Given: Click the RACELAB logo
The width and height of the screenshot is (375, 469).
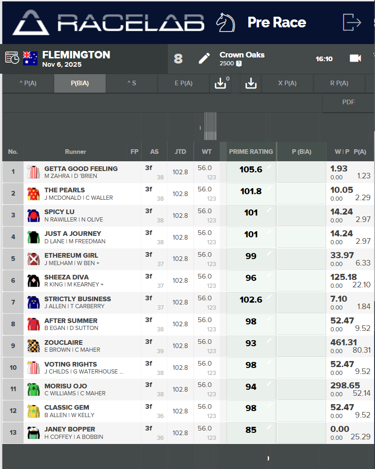Looking at the screenshot, I should coord(108,22).
